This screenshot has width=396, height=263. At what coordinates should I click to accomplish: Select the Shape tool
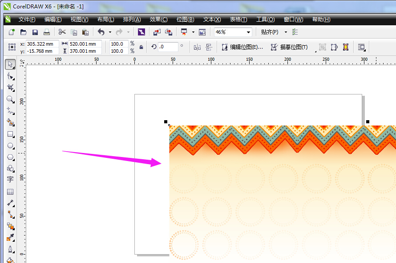(10, 76)
